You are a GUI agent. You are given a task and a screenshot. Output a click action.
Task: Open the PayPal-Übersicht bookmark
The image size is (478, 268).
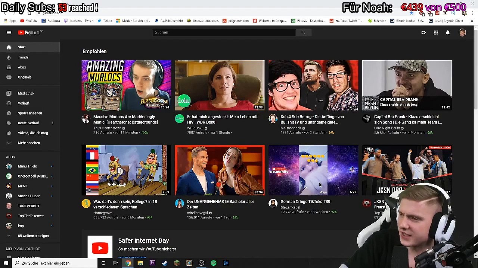click(x=169, y=21)
